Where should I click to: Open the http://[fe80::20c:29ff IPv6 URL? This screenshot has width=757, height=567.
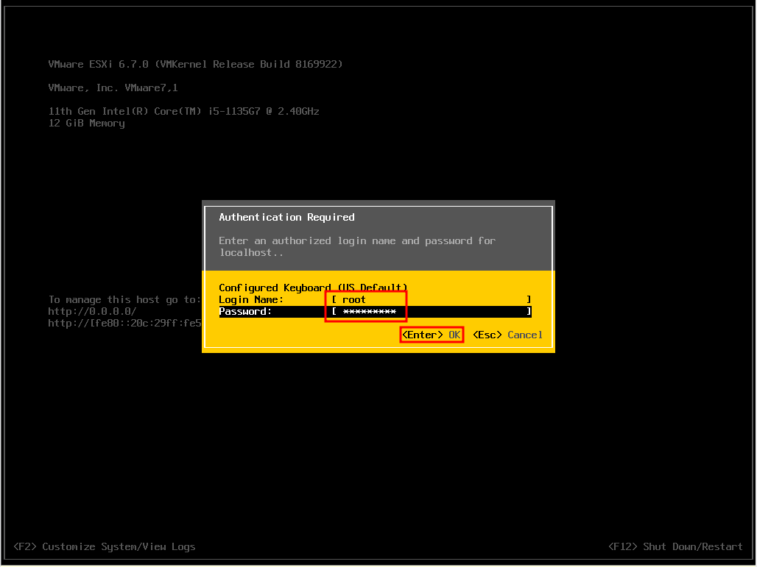coord(124,323)
